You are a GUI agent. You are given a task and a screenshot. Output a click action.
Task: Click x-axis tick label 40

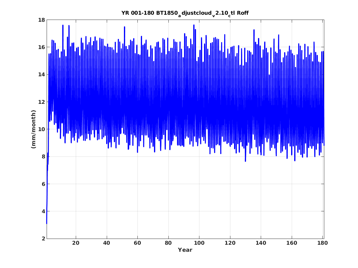107,243
